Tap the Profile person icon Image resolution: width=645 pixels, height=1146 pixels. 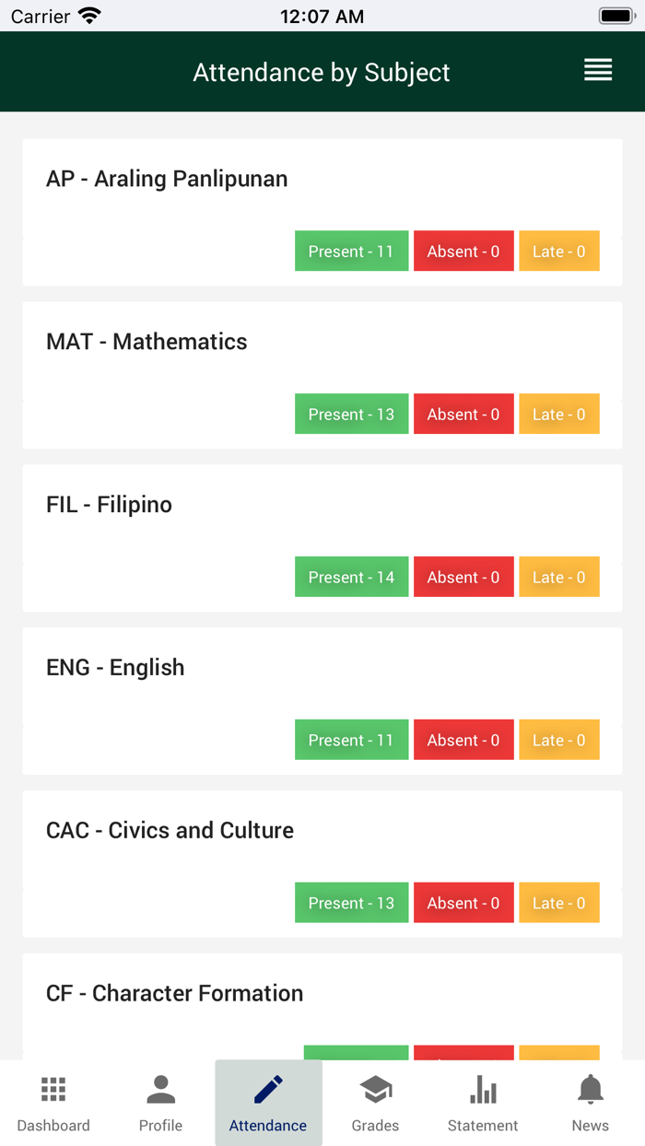(160, 1090)
